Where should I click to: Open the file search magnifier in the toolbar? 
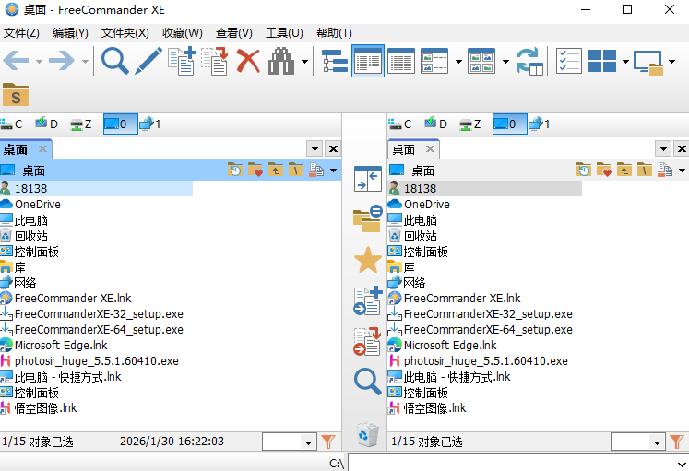tap(114, 61)
